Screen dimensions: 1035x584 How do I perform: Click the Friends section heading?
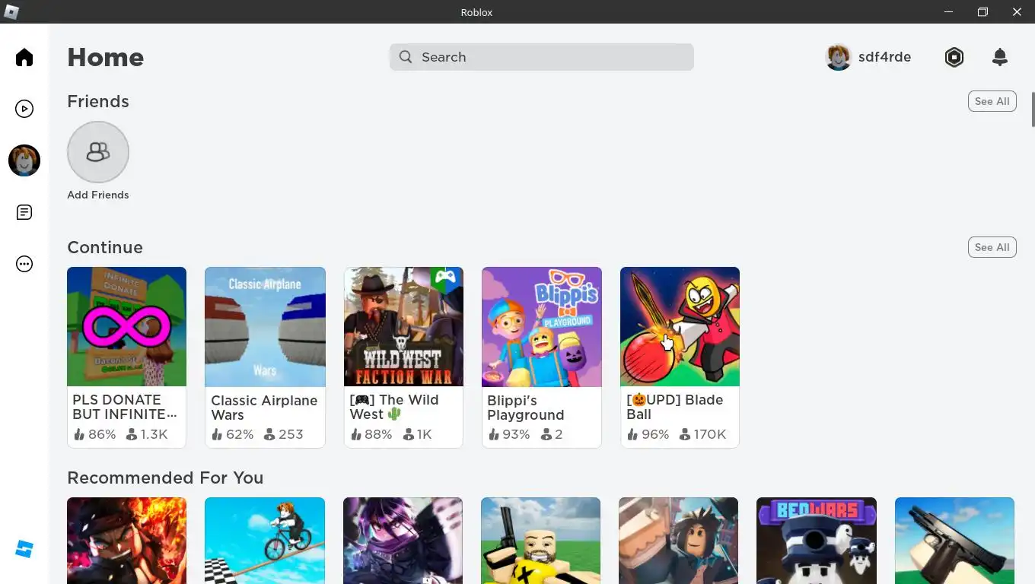(98, 101)
